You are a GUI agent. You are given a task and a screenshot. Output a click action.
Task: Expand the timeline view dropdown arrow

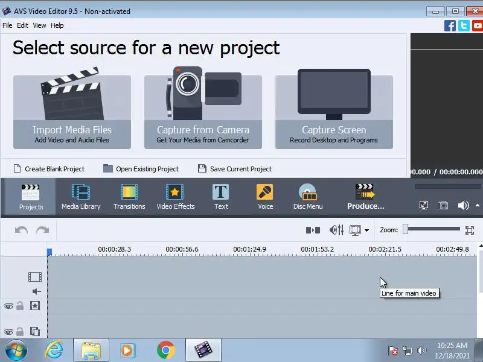367,230
